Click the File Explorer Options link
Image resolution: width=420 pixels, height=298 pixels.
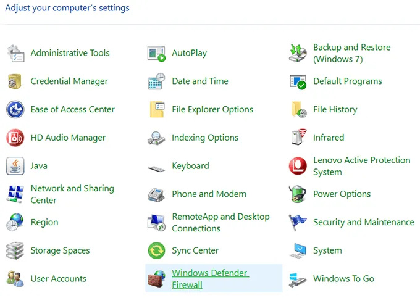[212, 109]
